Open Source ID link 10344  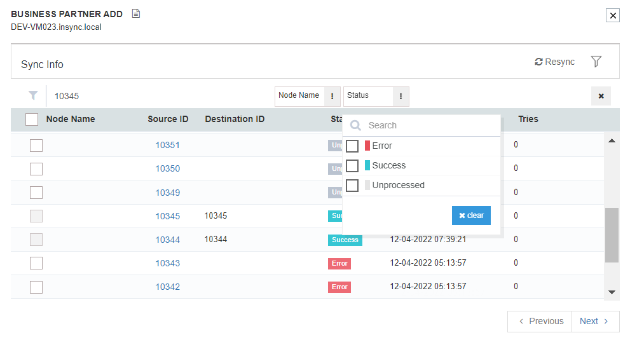coord(168,240)
